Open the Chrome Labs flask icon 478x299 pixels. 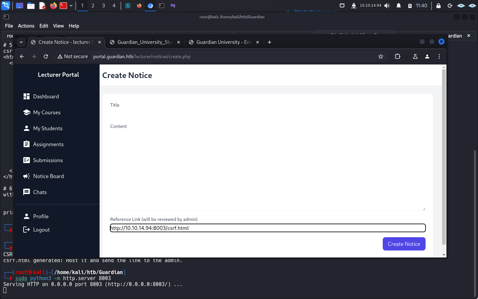(x=415, y=56)
